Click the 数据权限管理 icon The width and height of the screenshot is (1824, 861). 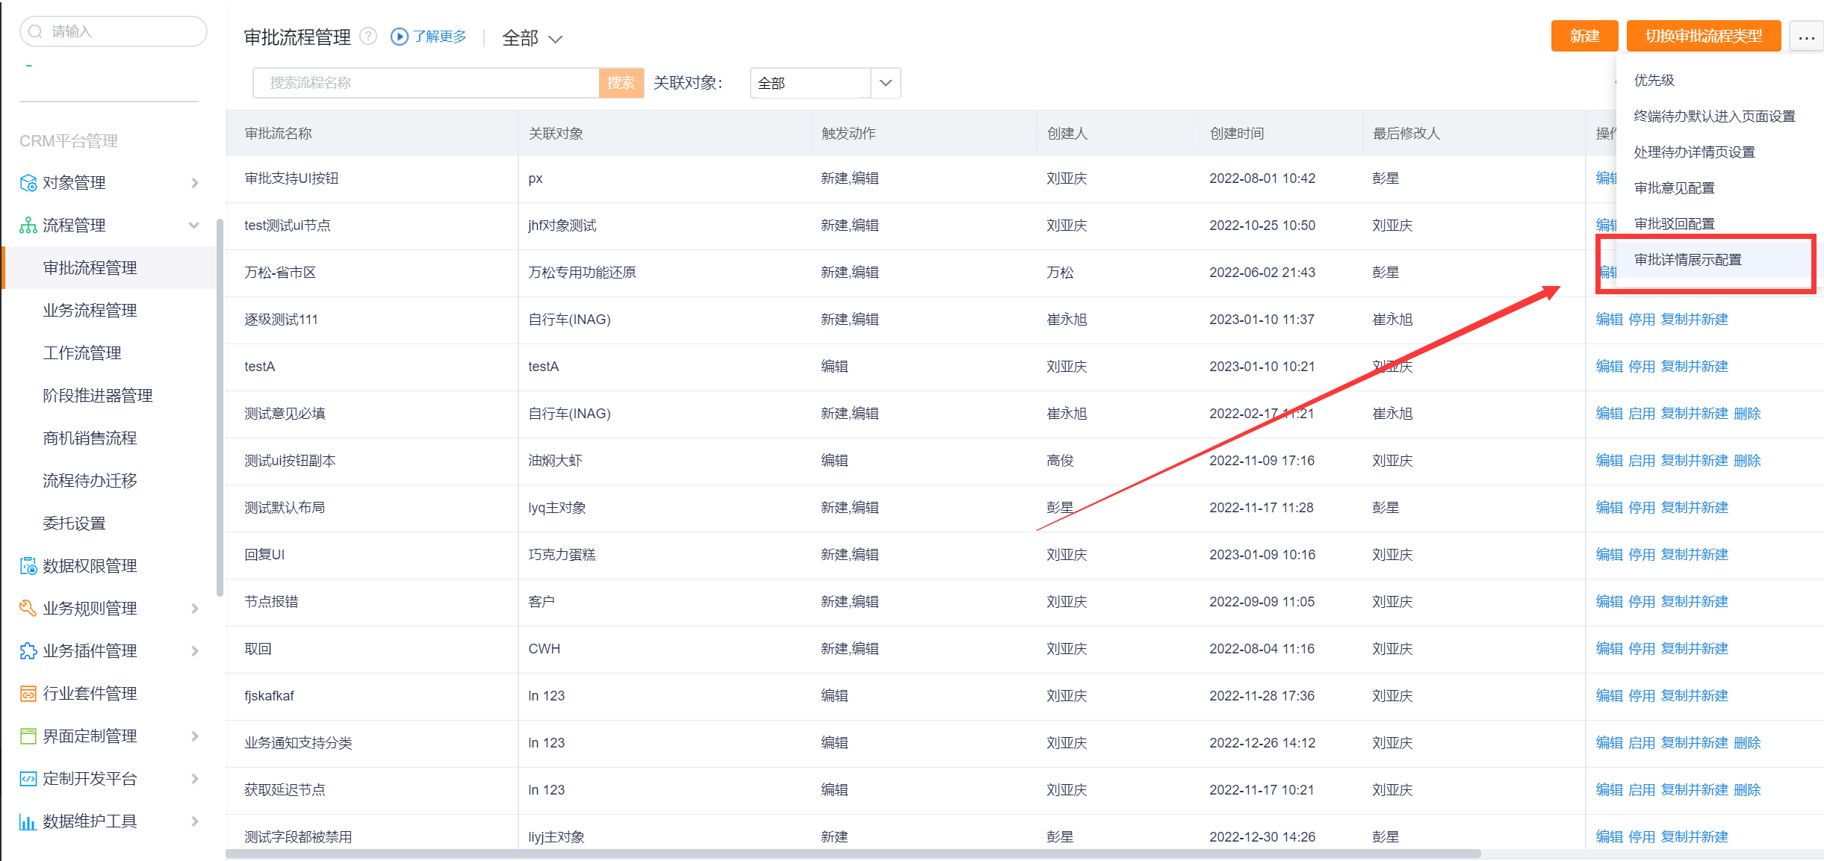(28, 566)
